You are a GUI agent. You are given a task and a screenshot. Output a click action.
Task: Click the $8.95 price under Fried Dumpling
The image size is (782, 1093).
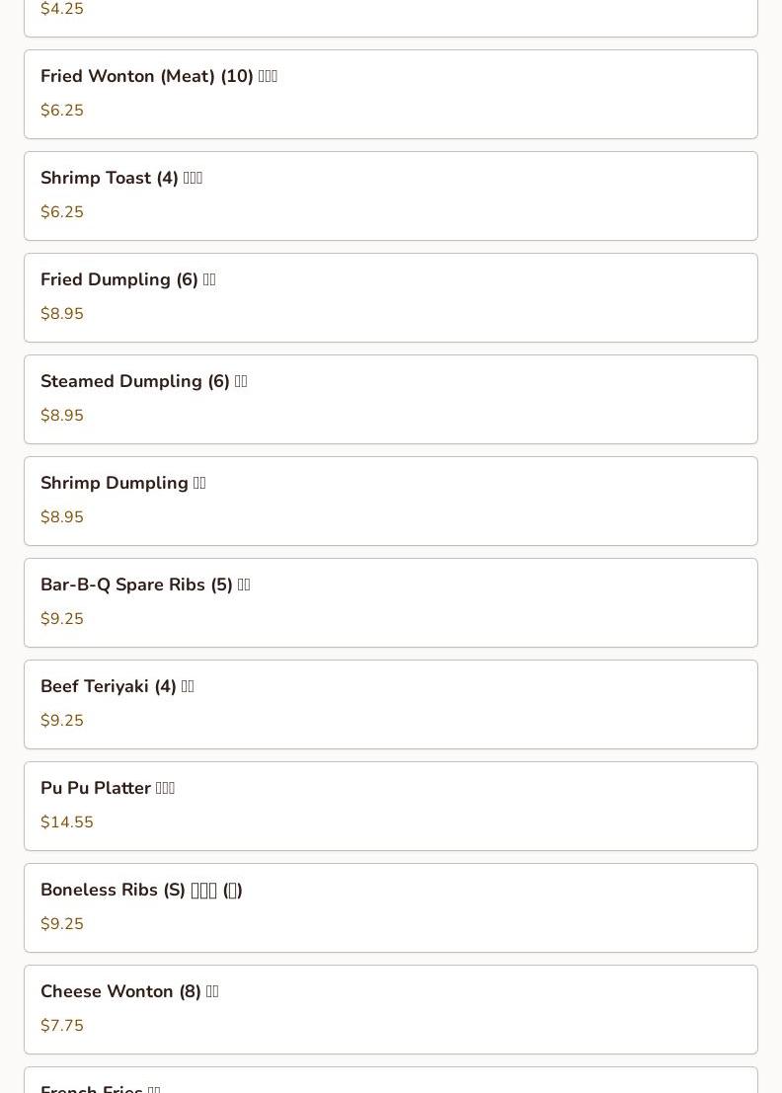point(62,314)
